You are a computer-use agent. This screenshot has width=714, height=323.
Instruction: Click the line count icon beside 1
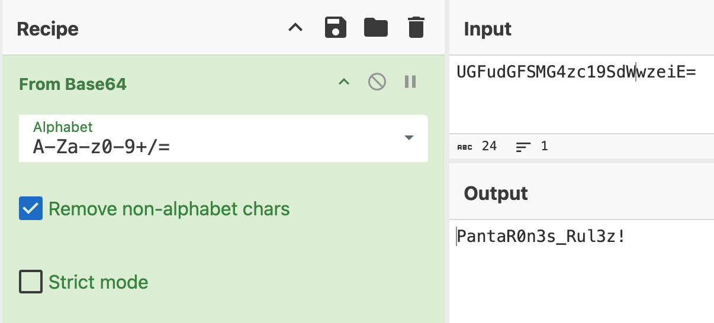tap(523, 146)
